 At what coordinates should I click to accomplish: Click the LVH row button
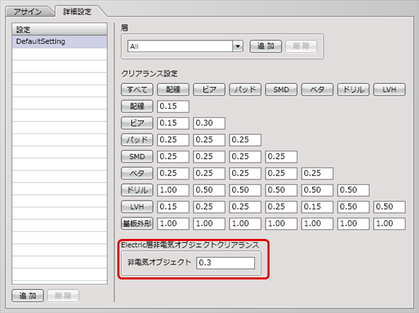pos(137,207)
